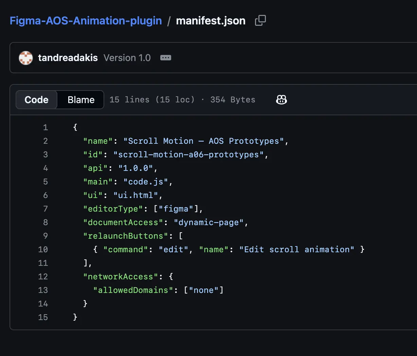
Task: Click the "editorType" key
Action: (x=113, y=209)
